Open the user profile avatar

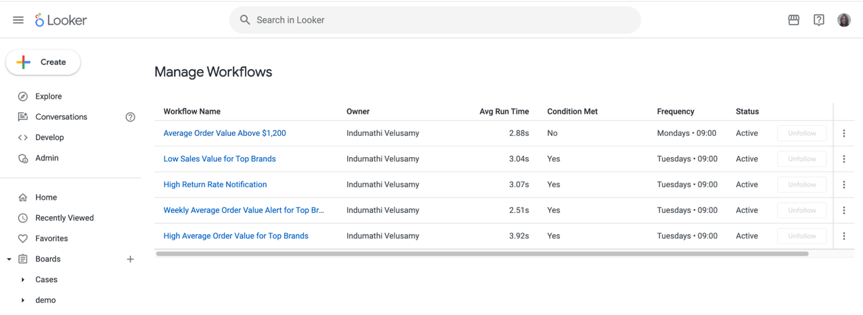click(x=844, y=20)
